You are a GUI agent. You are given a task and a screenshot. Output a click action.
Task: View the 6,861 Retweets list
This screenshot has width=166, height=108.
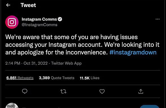pyautogui.click(x=20, y=78)
